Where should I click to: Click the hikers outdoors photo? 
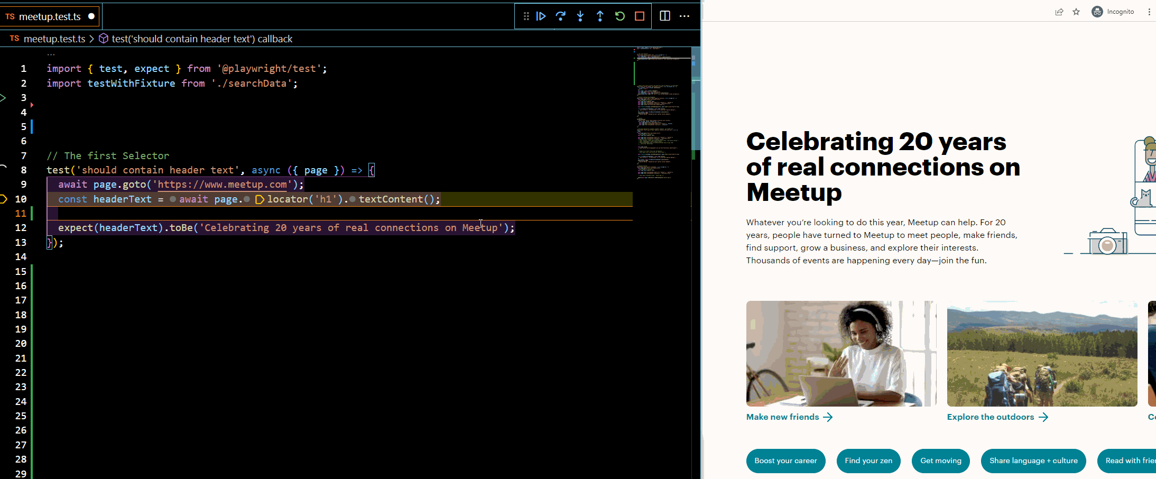pyautogui.click(x=1042, y=354)
